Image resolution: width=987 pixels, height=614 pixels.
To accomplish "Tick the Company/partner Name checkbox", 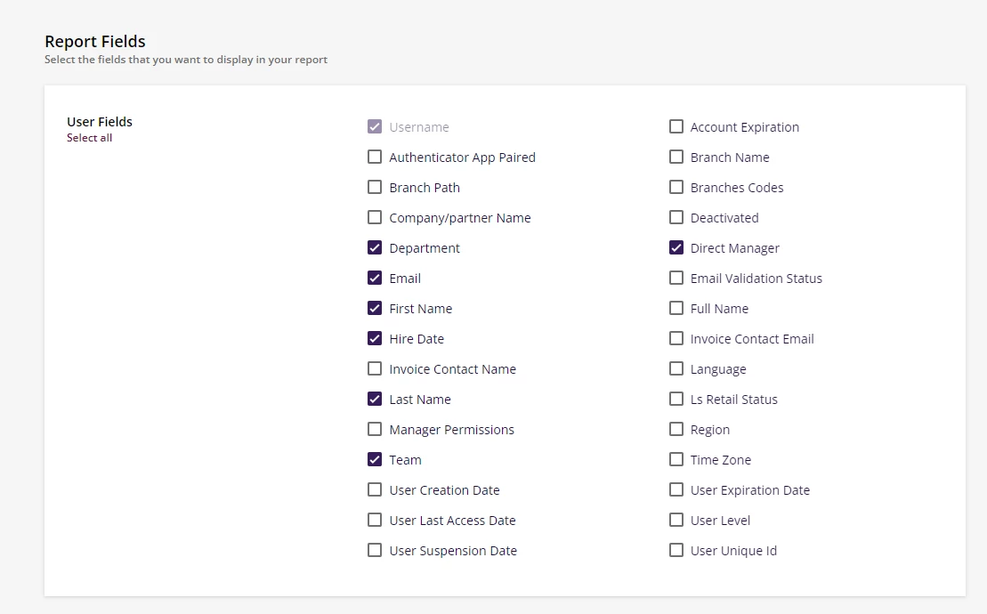I will (375, 218).
